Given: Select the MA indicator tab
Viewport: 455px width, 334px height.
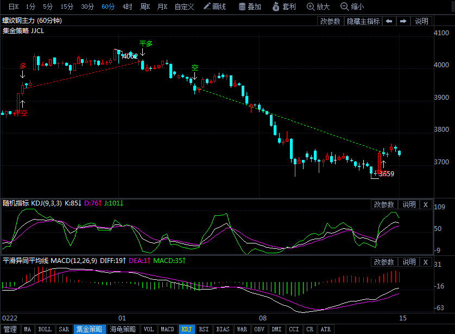Looking at the screenshot, I should click(x=28, y=329).
